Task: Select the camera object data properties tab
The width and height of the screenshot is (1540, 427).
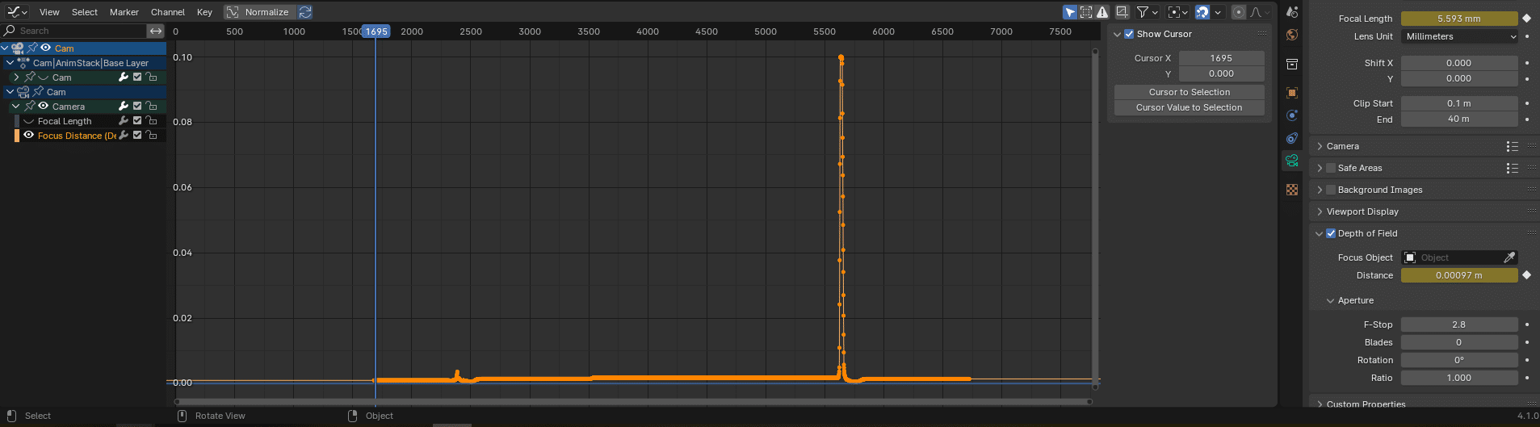Action: tap(1292, 161)
